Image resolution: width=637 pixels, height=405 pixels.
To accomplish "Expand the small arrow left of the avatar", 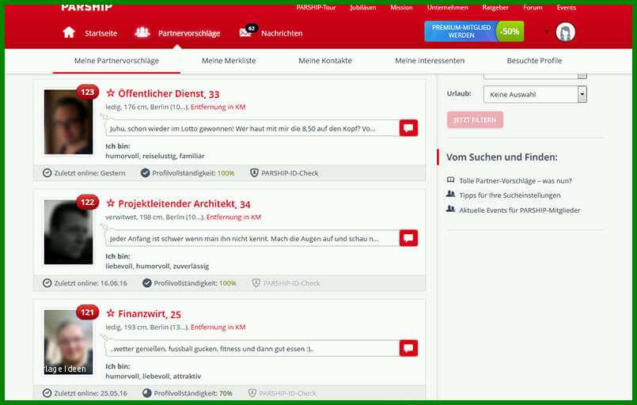I will point(547,32).
